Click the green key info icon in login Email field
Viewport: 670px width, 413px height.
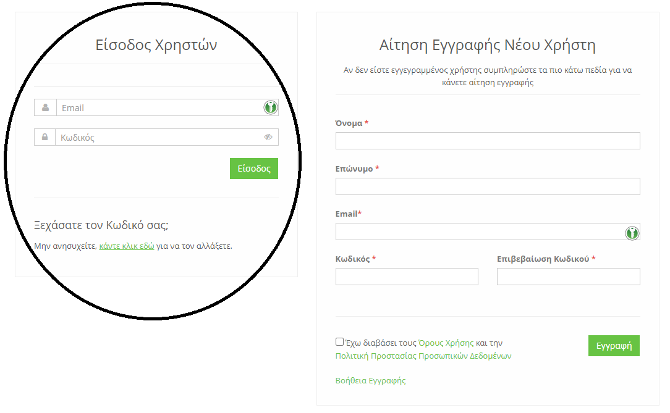[x=270, y=107]
